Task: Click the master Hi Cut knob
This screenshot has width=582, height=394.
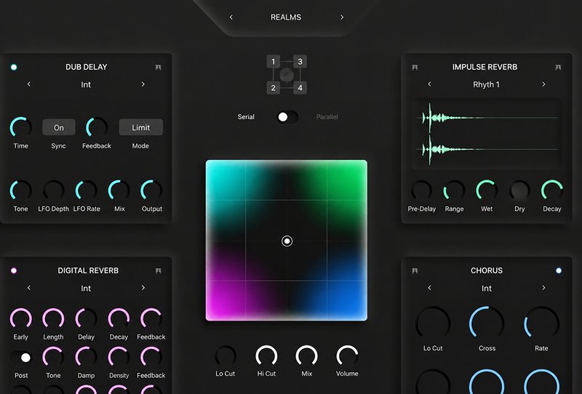Action: tap(266, 355)
